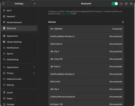Click the Appearance icon in the sidebar
Viewport: 135px width, 106px height.
(4, 36)
